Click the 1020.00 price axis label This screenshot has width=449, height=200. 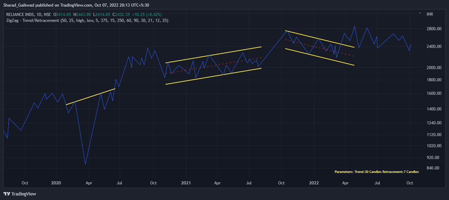(434, 146)
